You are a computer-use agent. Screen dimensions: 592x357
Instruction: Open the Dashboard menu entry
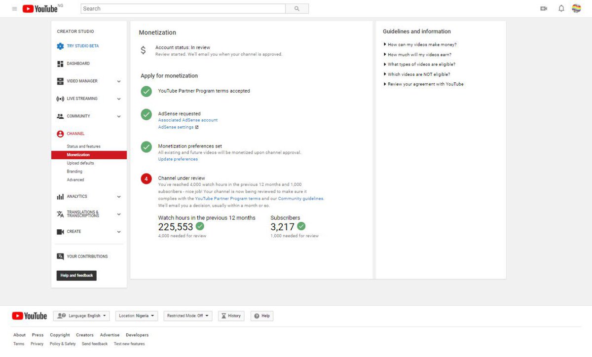(x=78, y=64)
